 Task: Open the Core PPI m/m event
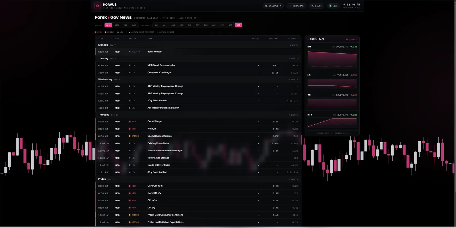pyautogui.click(x=198, y=122)
